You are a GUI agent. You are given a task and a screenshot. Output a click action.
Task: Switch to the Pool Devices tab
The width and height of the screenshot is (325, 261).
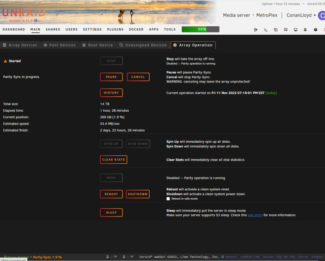[60, 45]
